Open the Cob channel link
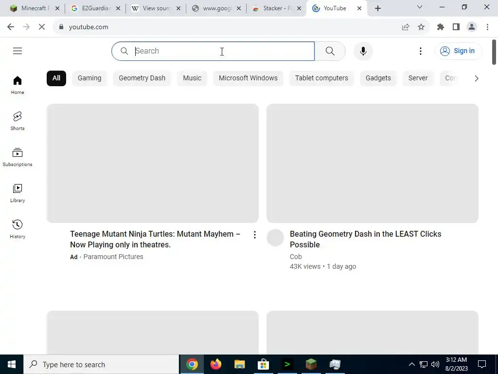 click(296, 257)
